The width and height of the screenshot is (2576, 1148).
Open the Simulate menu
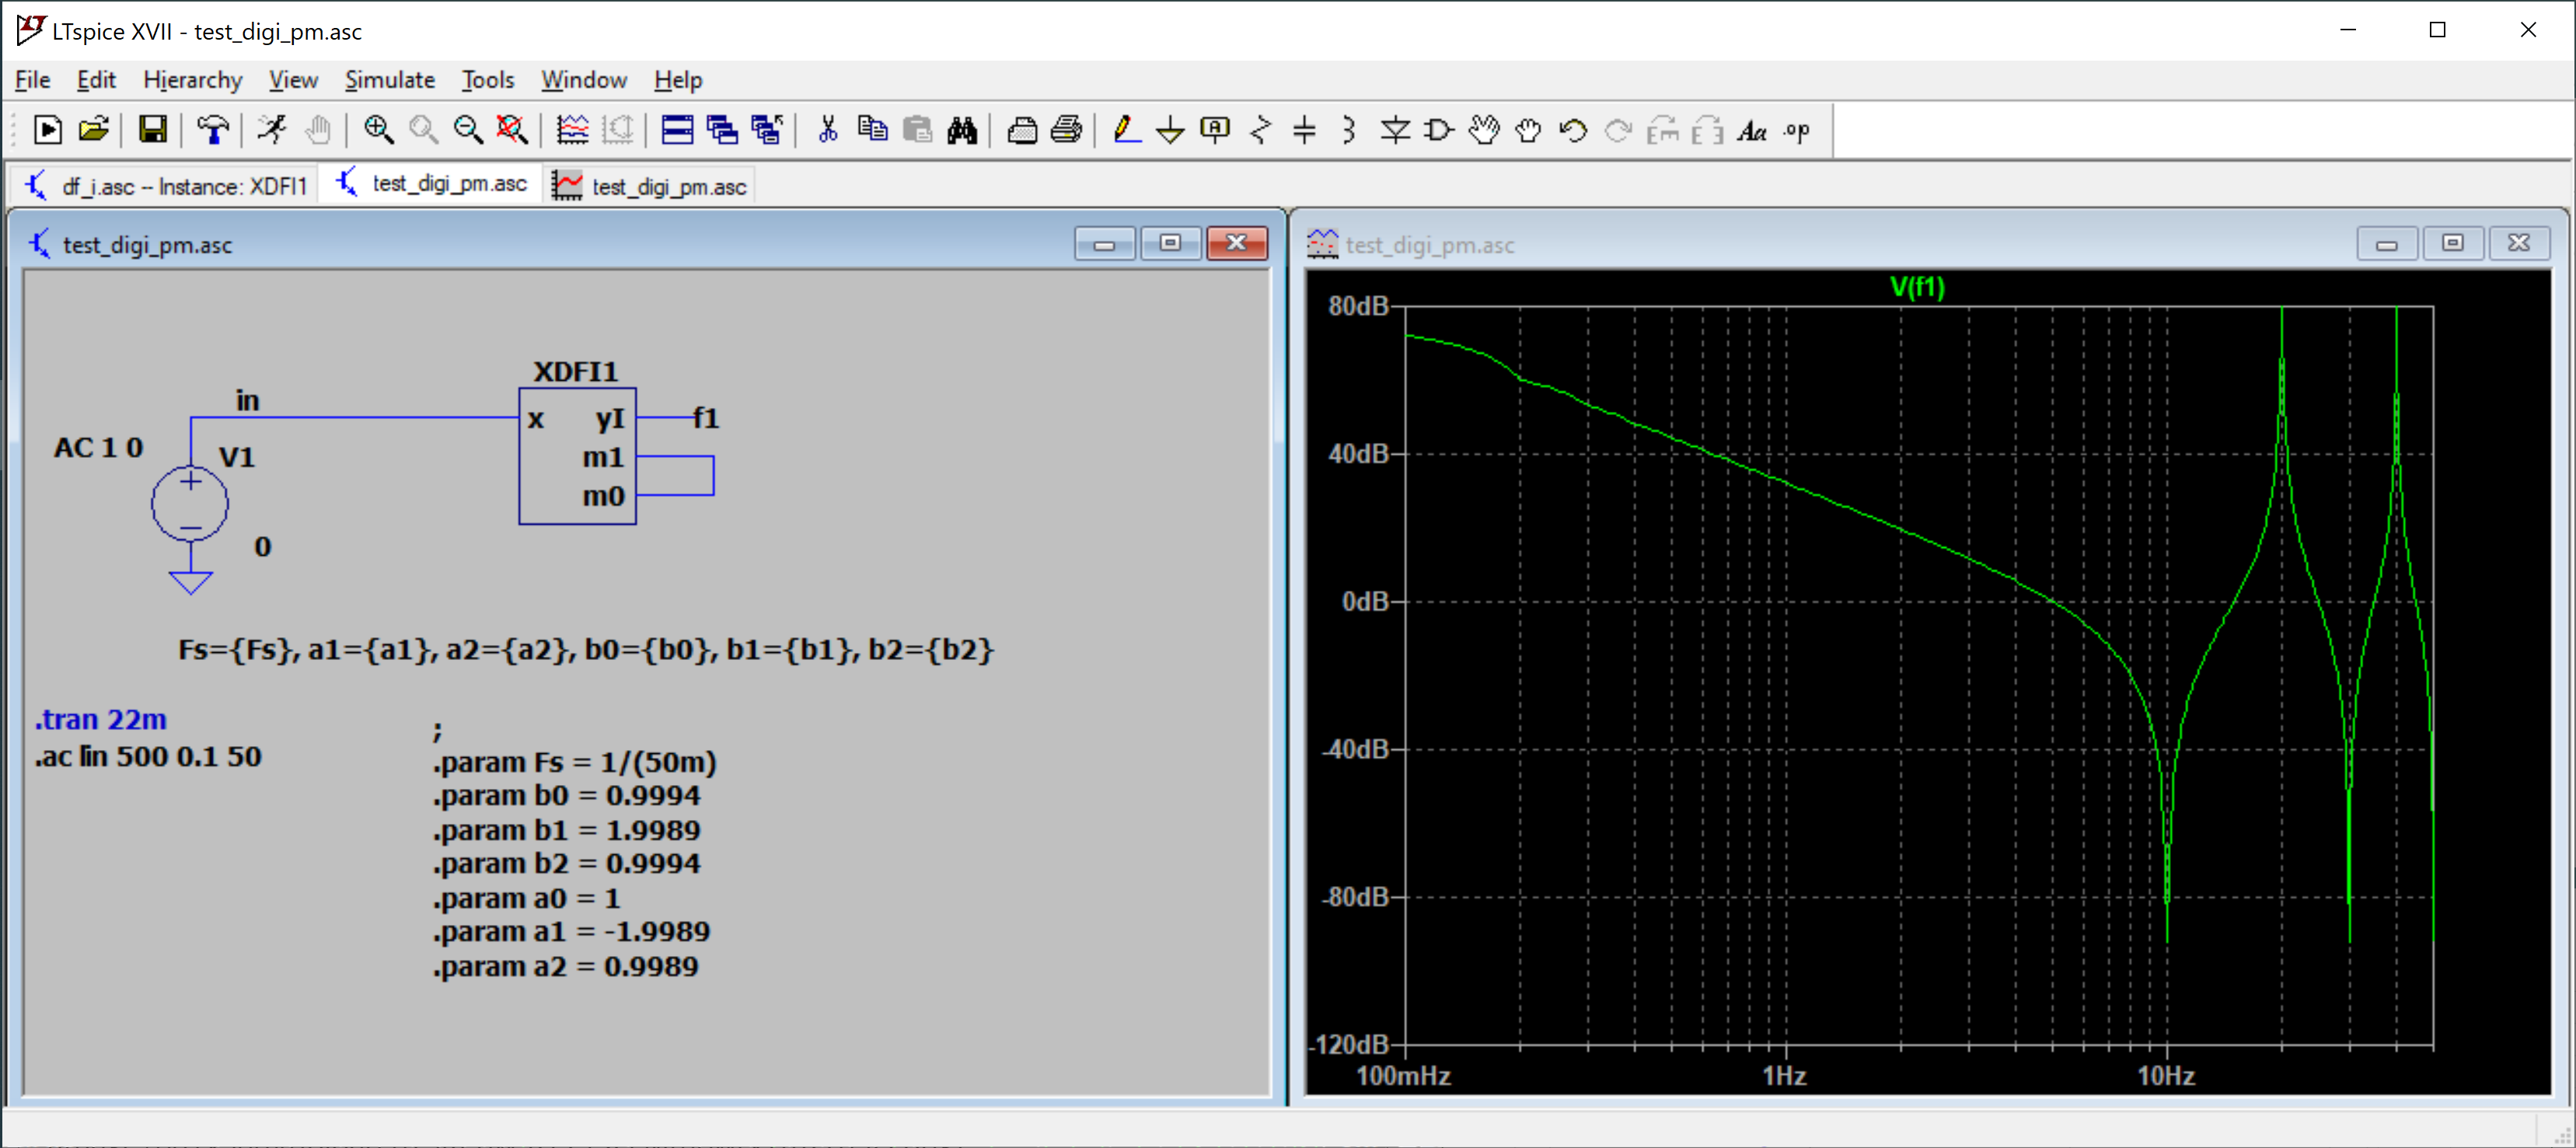[389, 80]
